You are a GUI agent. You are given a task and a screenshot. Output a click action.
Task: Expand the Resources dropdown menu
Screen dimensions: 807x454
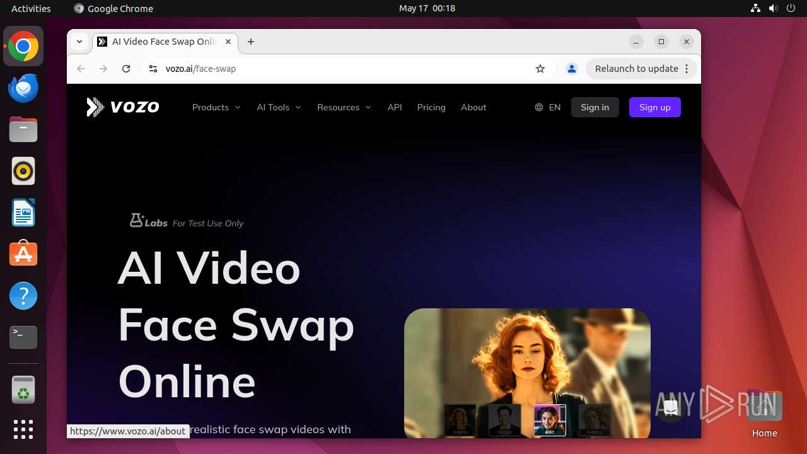click(x=344, y=107)
